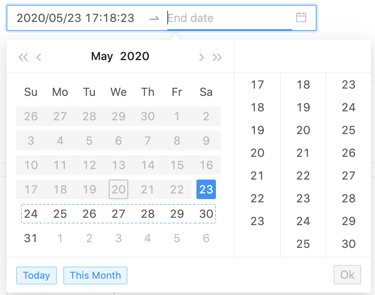The image size is (375, 295).
Task: Click the Ok confirmation button
Action: [347, 275]
